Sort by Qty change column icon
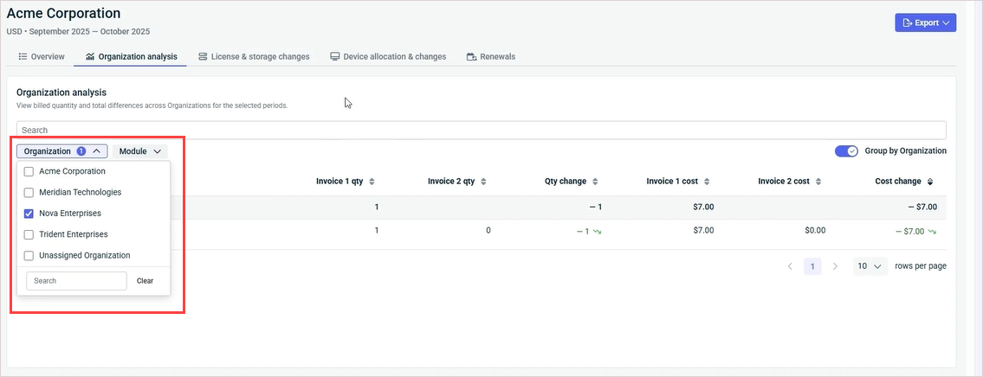The height and width of the screenshot is (377, 983). coord(594,182)
